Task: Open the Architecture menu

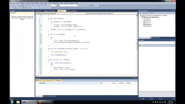Action: click(56, 3)
